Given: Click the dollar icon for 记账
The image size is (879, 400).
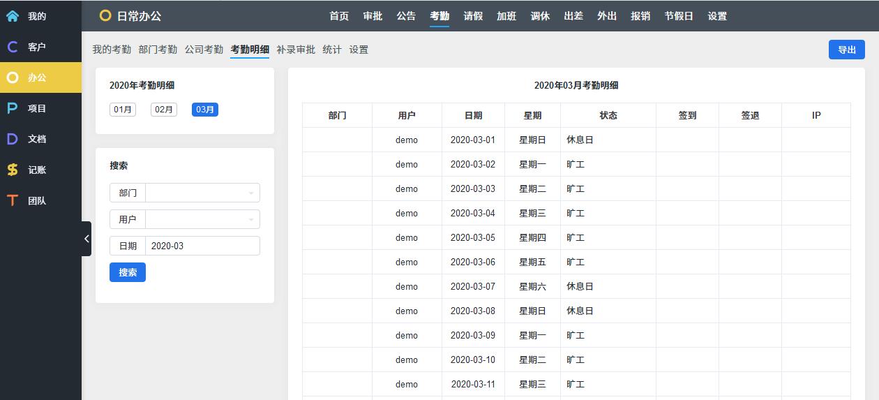Looking at the screenshot, I should [13, 170].
